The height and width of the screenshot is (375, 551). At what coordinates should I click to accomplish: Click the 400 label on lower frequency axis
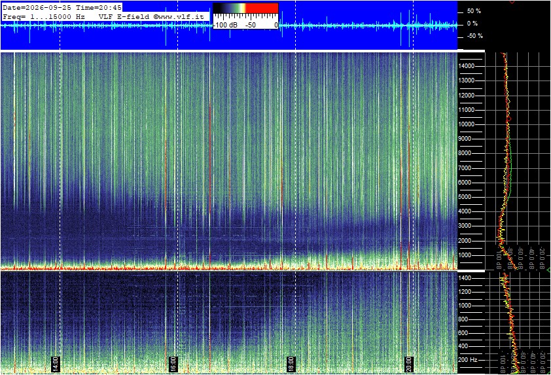pyautogui.click(x=463, y=346)
